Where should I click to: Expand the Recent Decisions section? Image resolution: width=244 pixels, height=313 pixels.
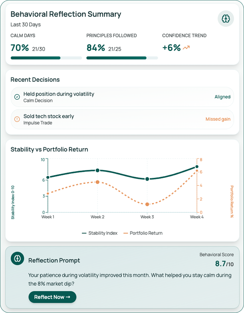pyautogui.click(x=35, y=80)
